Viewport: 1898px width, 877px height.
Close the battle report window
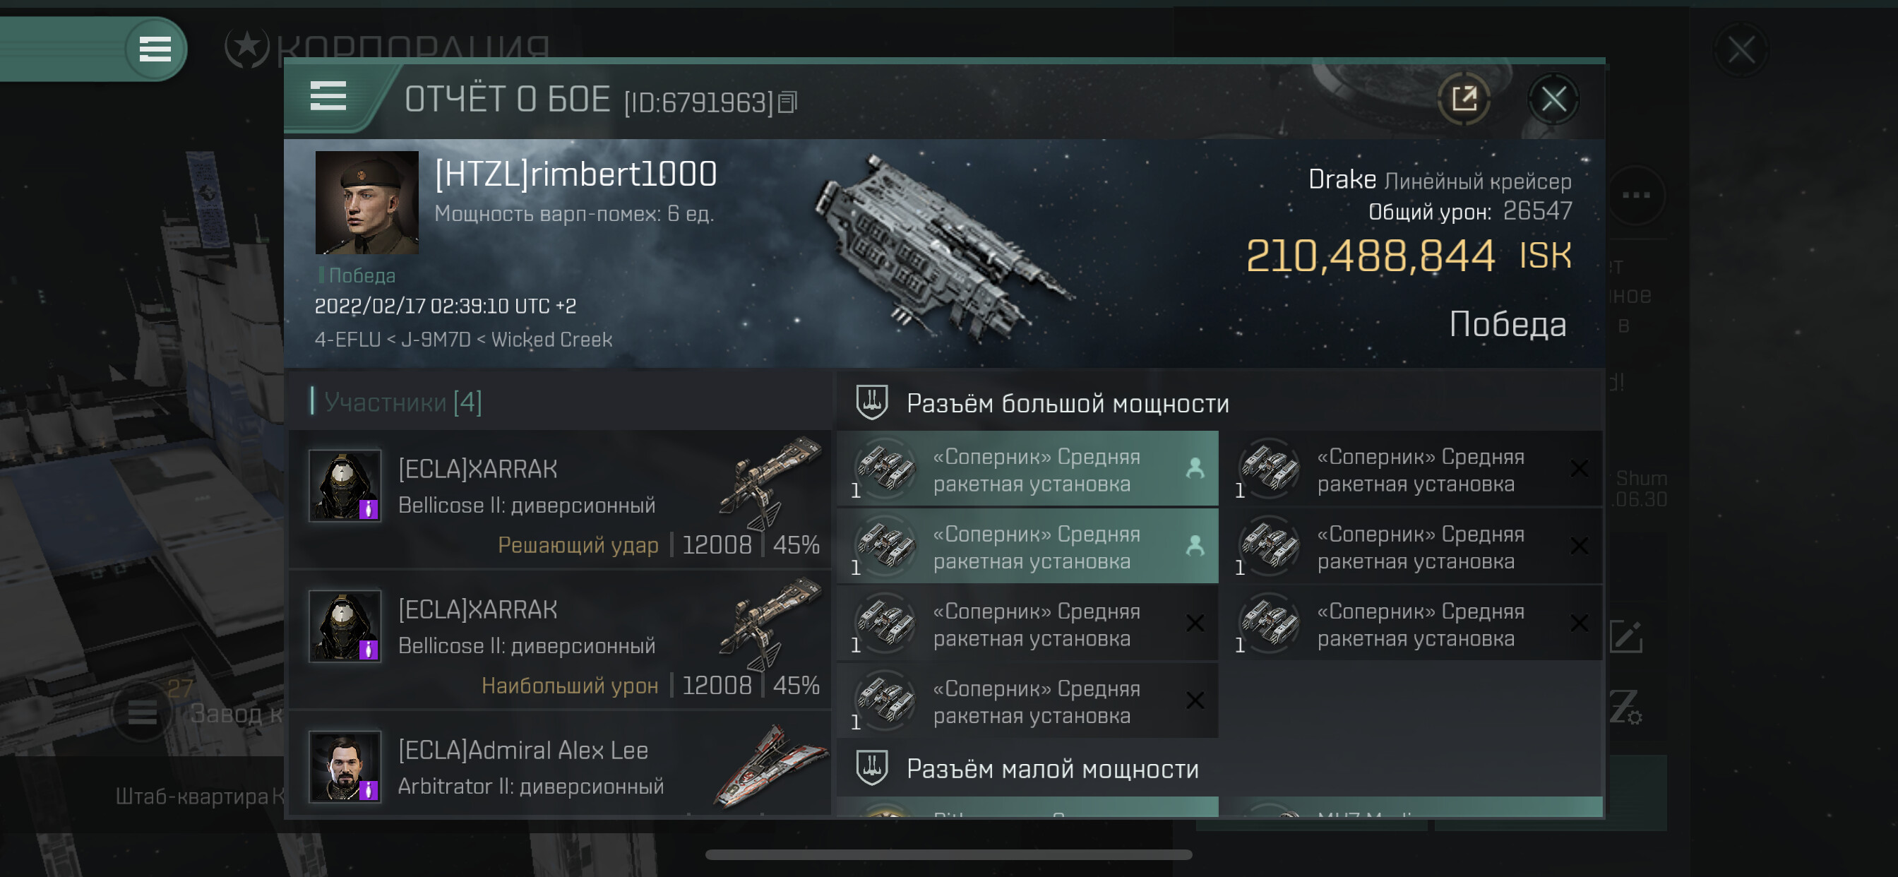(1553, 99)
